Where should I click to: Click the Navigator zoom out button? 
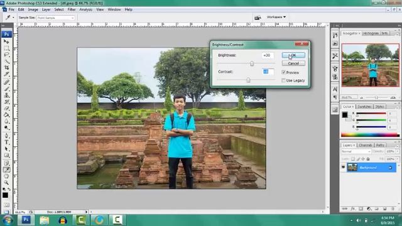click(x=362, y=97)
